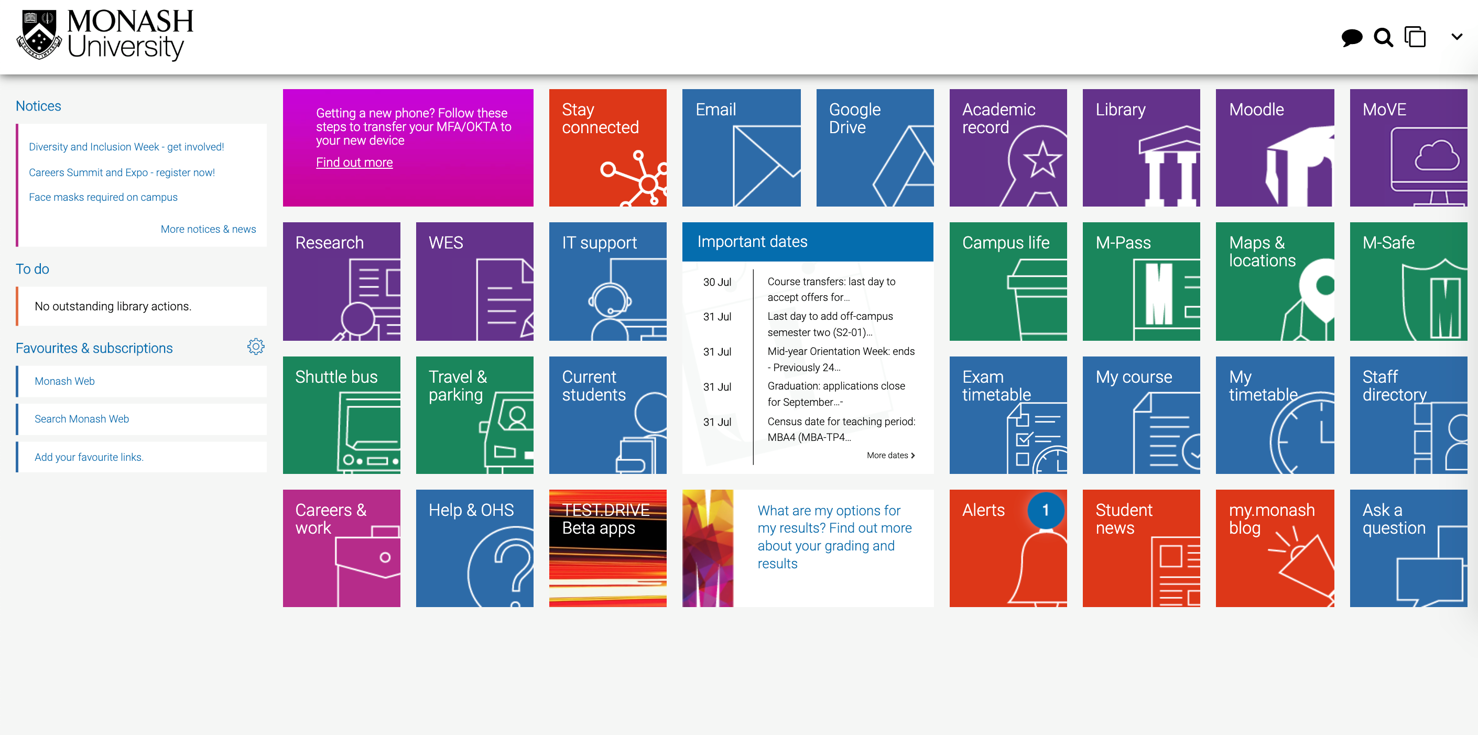Viewport: 1478px width, 735px height.
Task: Open the Stay connected tile
Action: pos(607,147)
